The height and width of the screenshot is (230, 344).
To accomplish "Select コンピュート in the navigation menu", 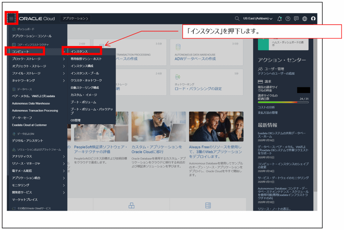I will pyautogui.click(x=20, y=51).
